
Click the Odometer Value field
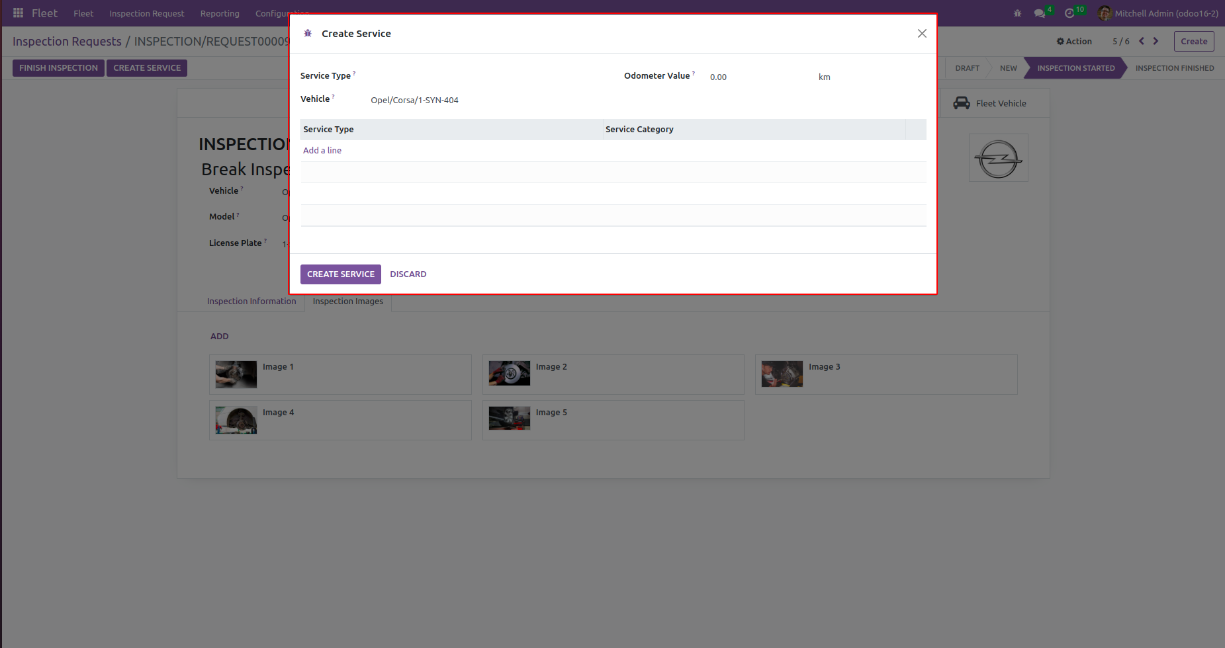pos(761,77)
